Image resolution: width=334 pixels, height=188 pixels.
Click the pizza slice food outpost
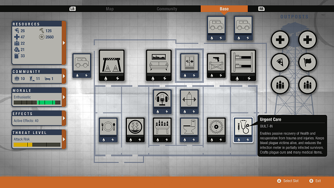281,63
